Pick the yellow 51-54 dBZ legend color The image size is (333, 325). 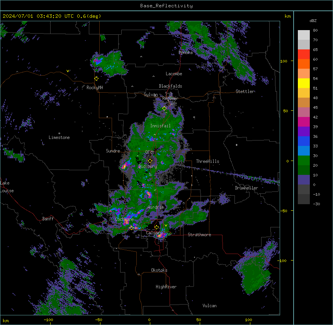[304, 83]
